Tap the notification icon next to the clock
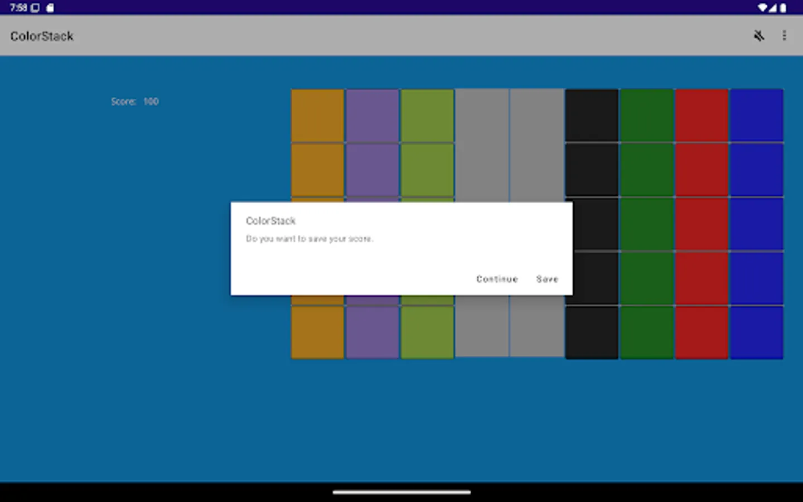 click(49, 8)
